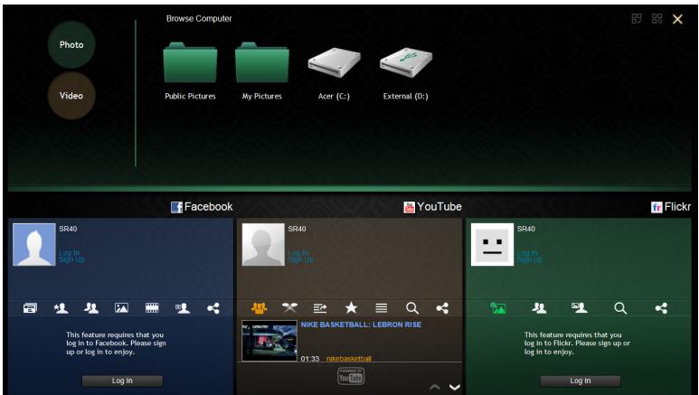Click the contacts' photos icon in Flickr panel
699x395 pixels.
coord(580,308)
